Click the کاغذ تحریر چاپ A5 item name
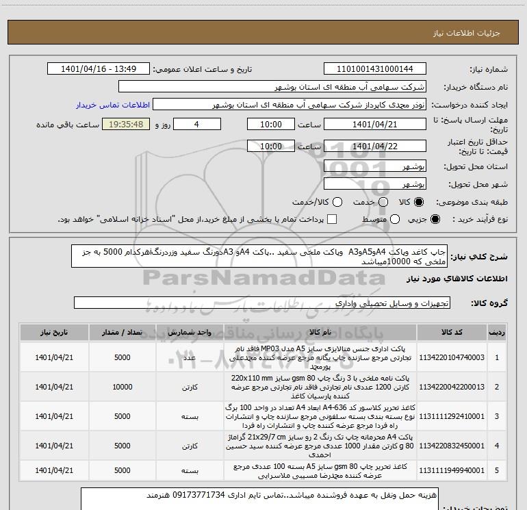Viewport: 527px width, 510px height. point(320,471)
